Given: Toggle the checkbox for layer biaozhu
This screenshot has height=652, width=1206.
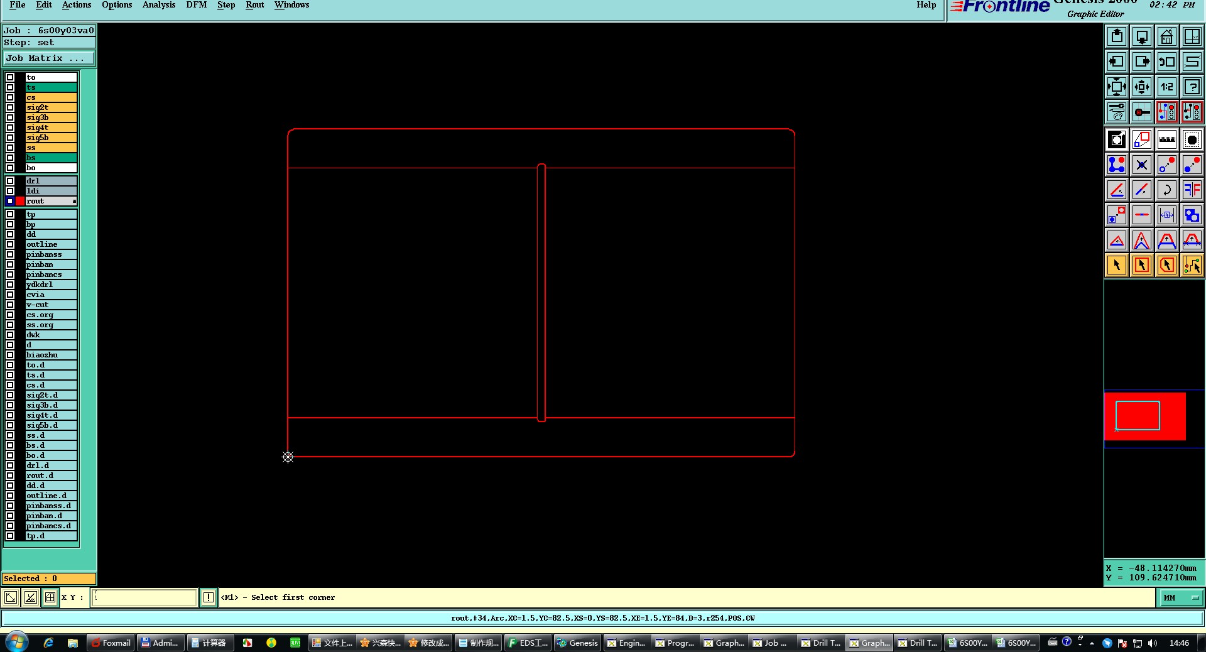Looking at the screenshot, I should point(10,355).
